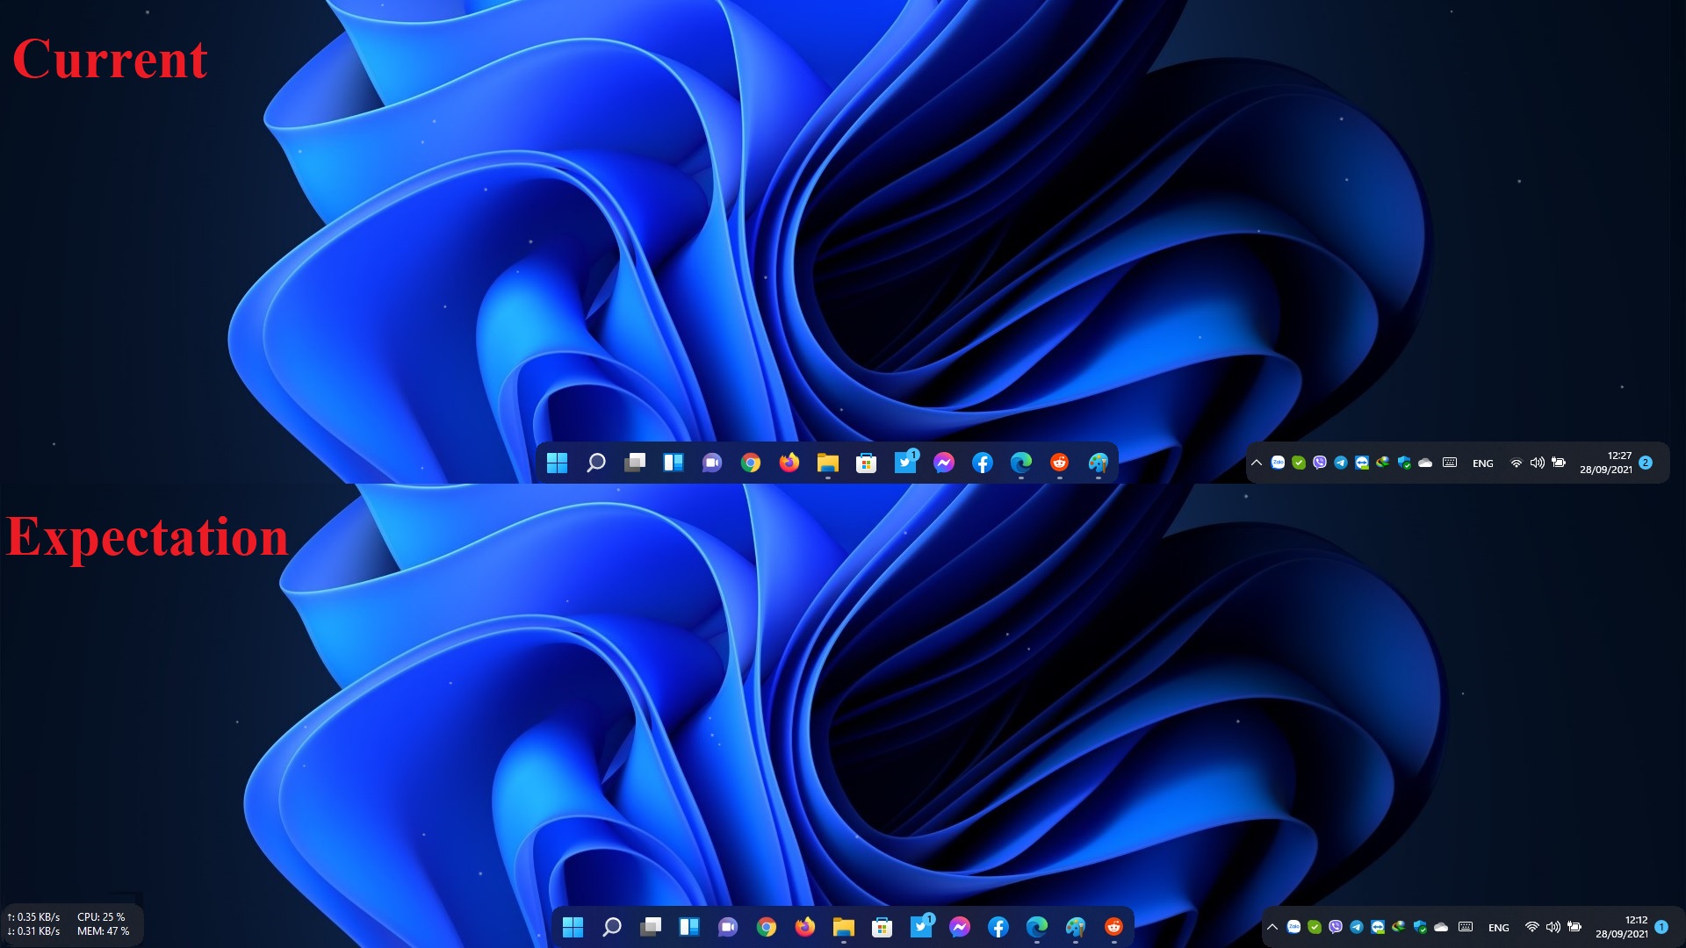Open ENG language switcher in Current taskbar
This screenshot has height=948, width=1686.
[1483, 463]
